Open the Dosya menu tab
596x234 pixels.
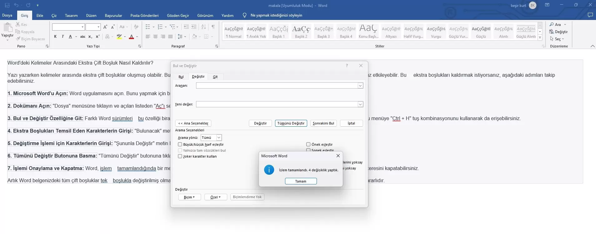[7, 15]
